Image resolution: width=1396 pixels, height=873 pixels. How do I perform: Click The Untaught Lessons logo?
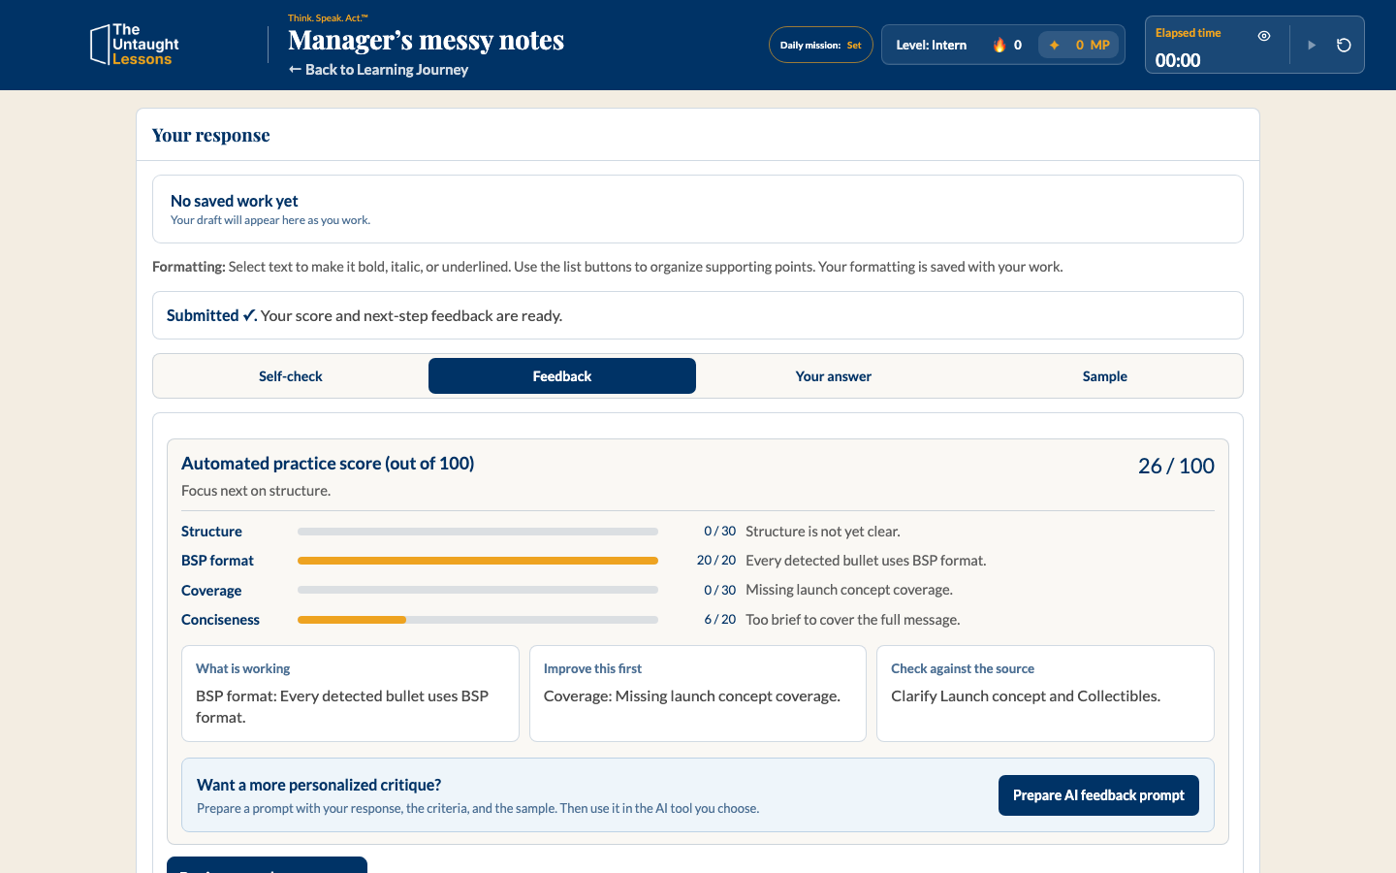[x=135, y=45]
